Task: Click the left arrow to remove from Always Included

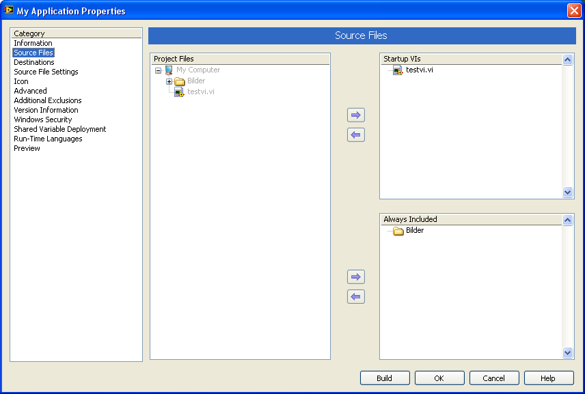Action: click(356, 297)
